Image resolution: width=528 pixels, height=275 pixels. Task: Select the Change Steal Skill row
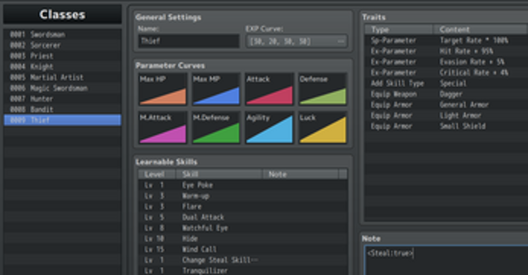coord(242,260)
